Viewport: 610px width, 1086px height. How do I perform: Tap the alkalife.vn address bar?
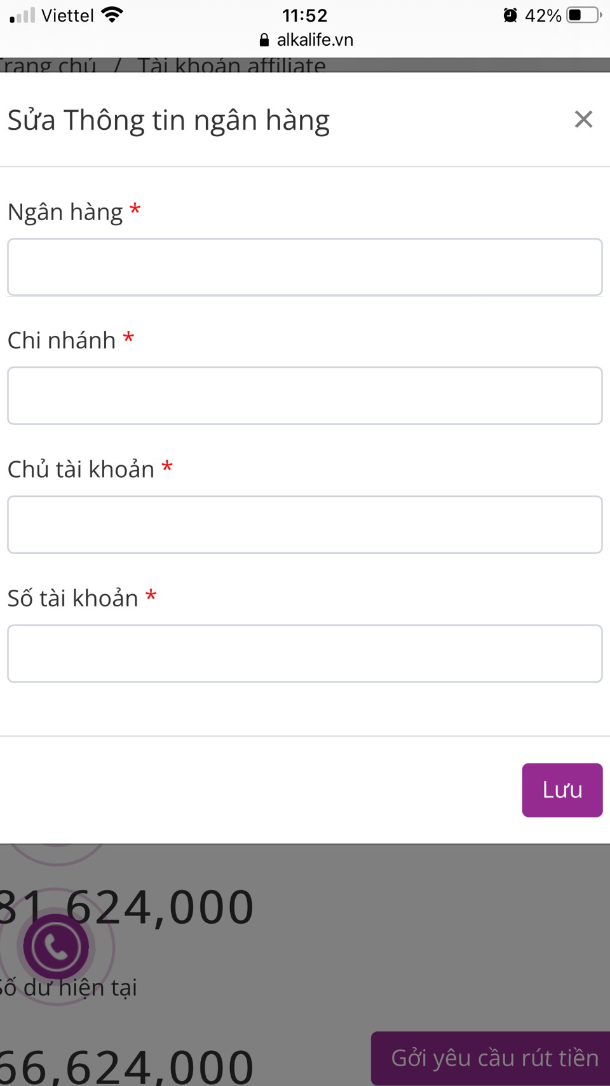(x=315, y=40)
